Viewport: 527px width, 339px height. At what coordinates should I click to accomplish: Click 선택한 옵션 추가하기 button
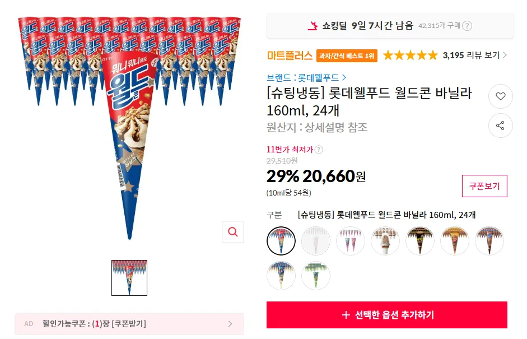[x=387, y=315]
